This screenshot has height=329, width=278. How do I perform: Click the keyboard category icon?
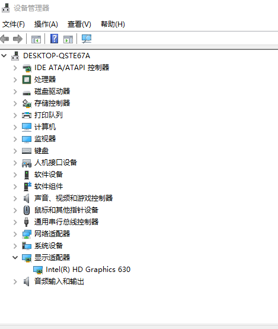pos(27,151)
